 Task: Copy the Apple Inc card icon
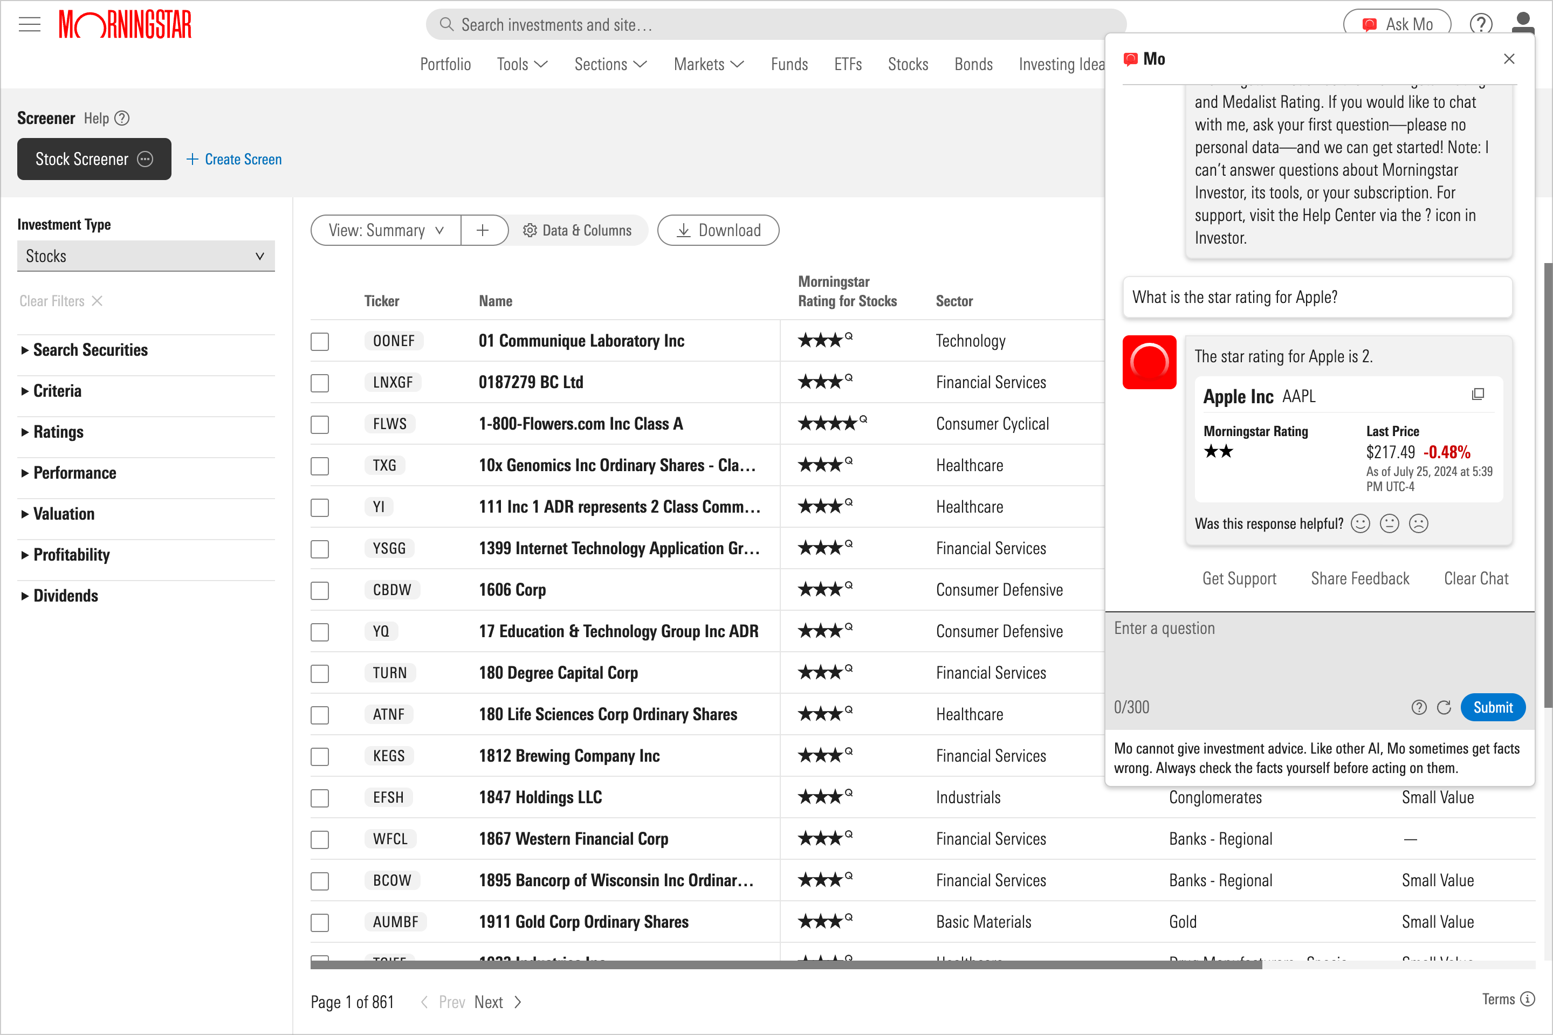tap(1478, 395)
